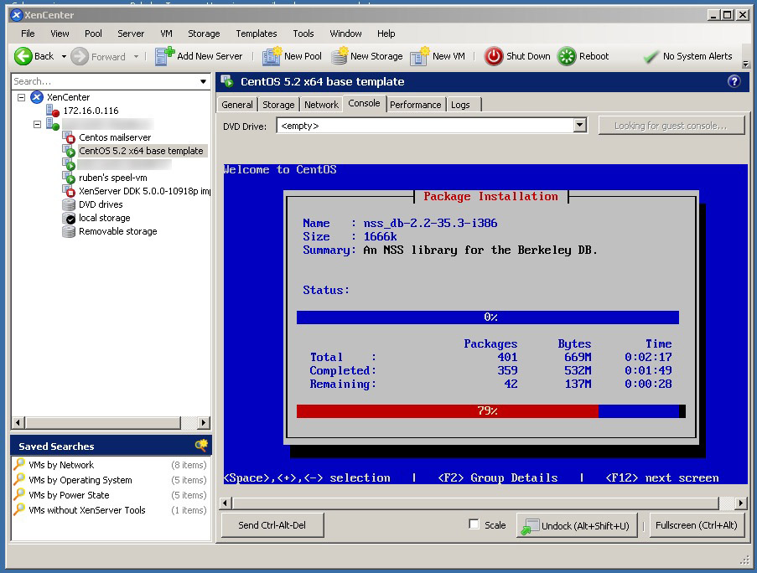
Task: Collapse the connected server tree node
Action: point(37,124)
